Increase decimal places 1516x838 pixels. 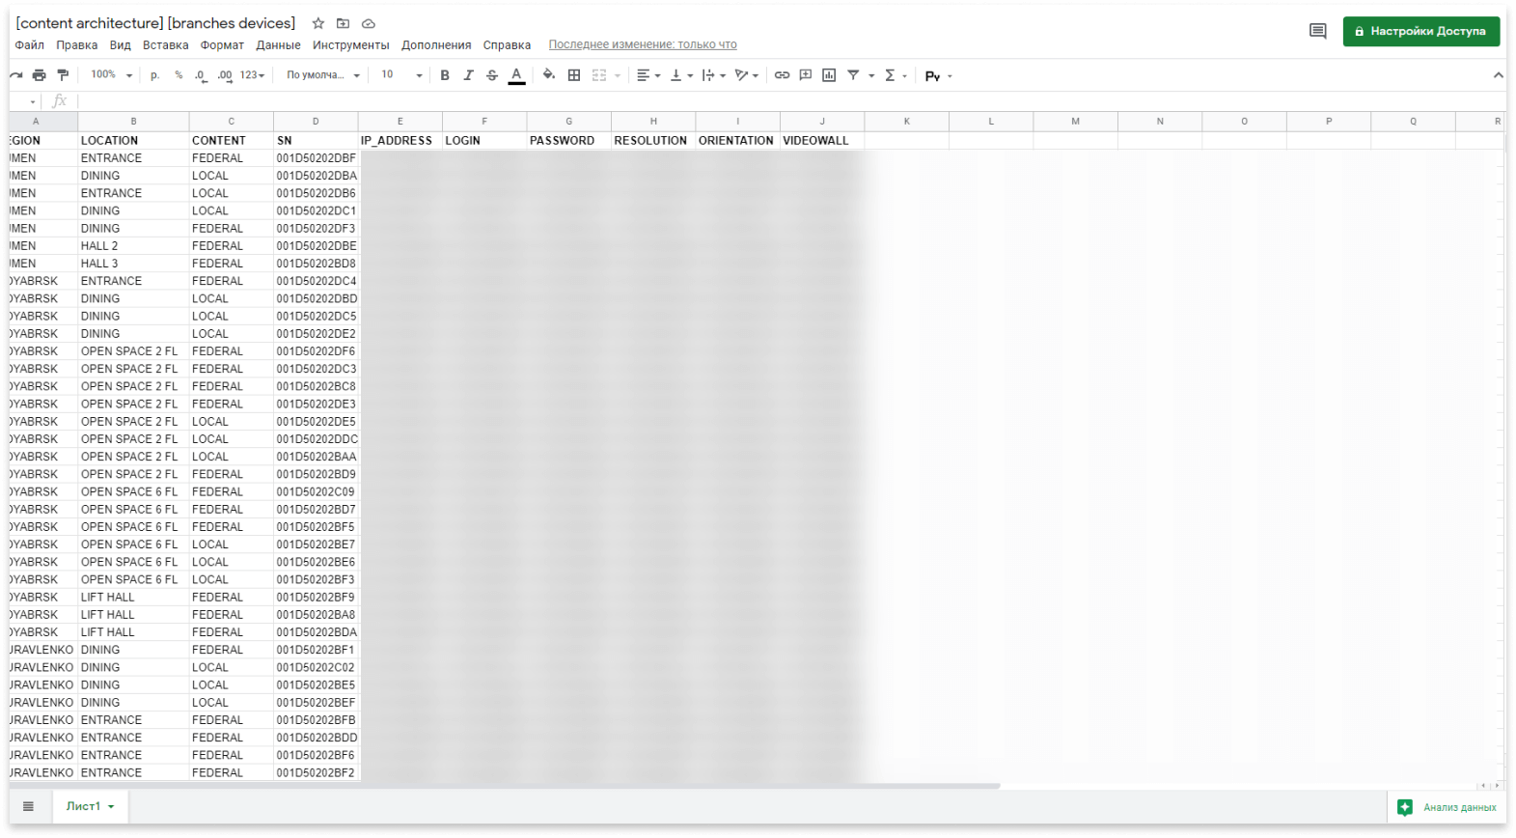tap(225, 75)
